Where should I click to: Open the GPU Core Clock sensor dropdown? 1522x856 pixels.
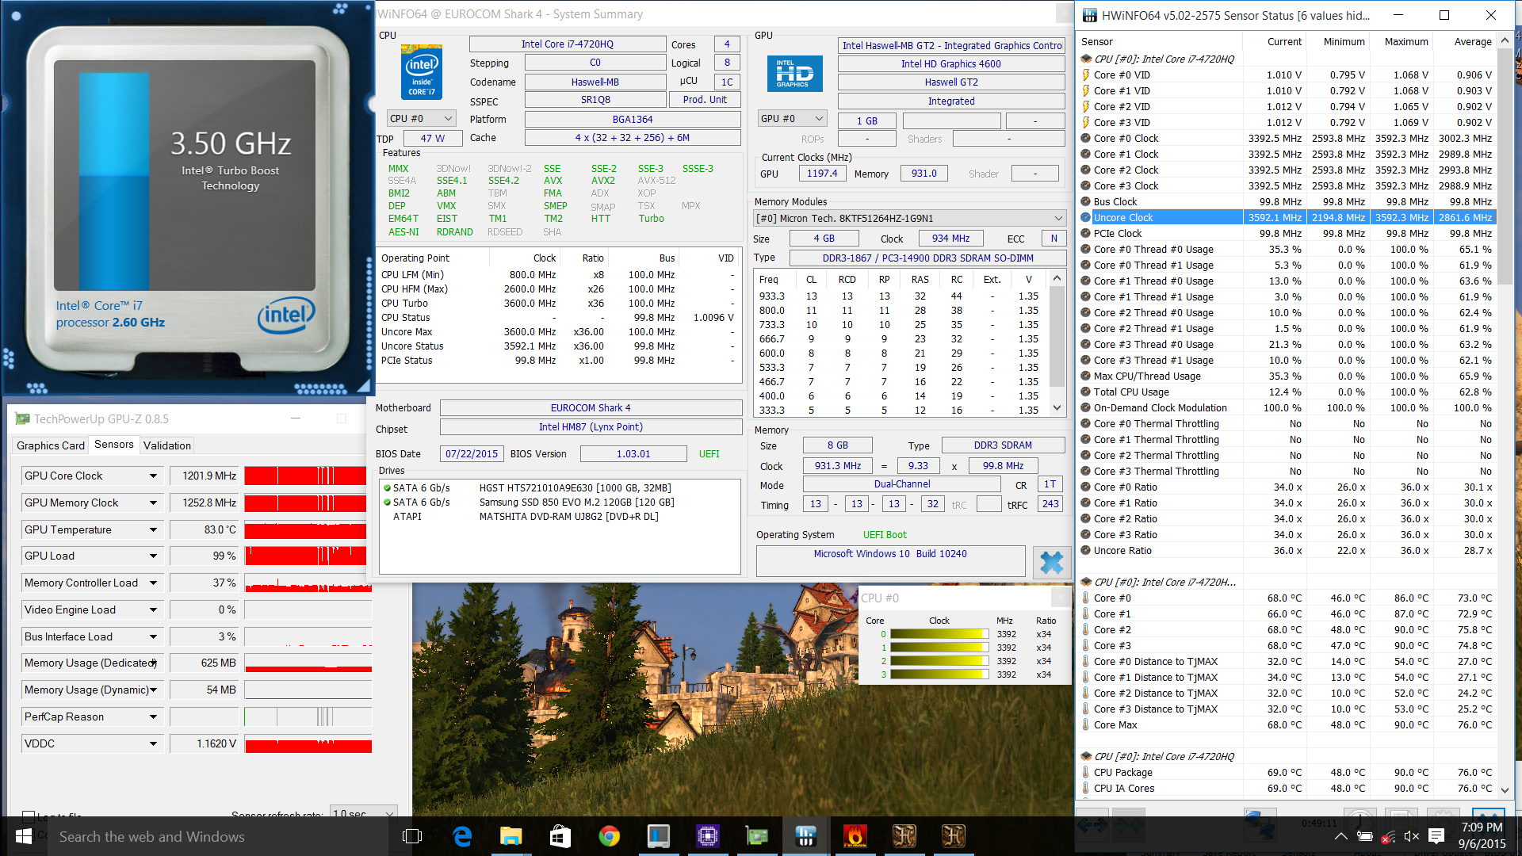(x=153, y=476)
